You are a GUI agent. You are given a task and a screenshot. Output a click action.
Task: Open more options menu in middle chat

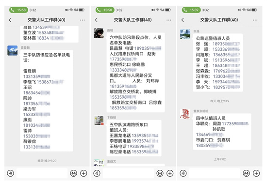pyautogui.click(x=169, y=20)
